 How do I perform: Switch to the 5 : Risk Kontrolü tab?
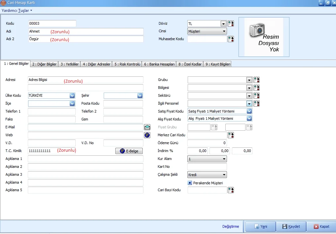(128, 65)
